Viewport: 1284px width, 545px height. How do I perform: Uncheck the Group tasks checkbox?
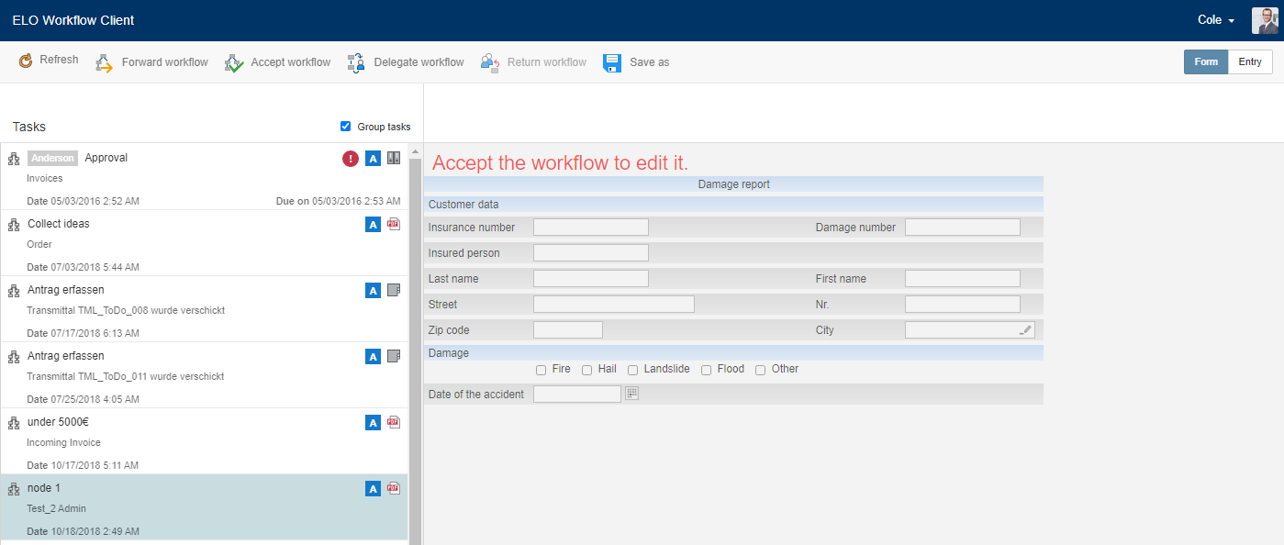click(345, 126)
